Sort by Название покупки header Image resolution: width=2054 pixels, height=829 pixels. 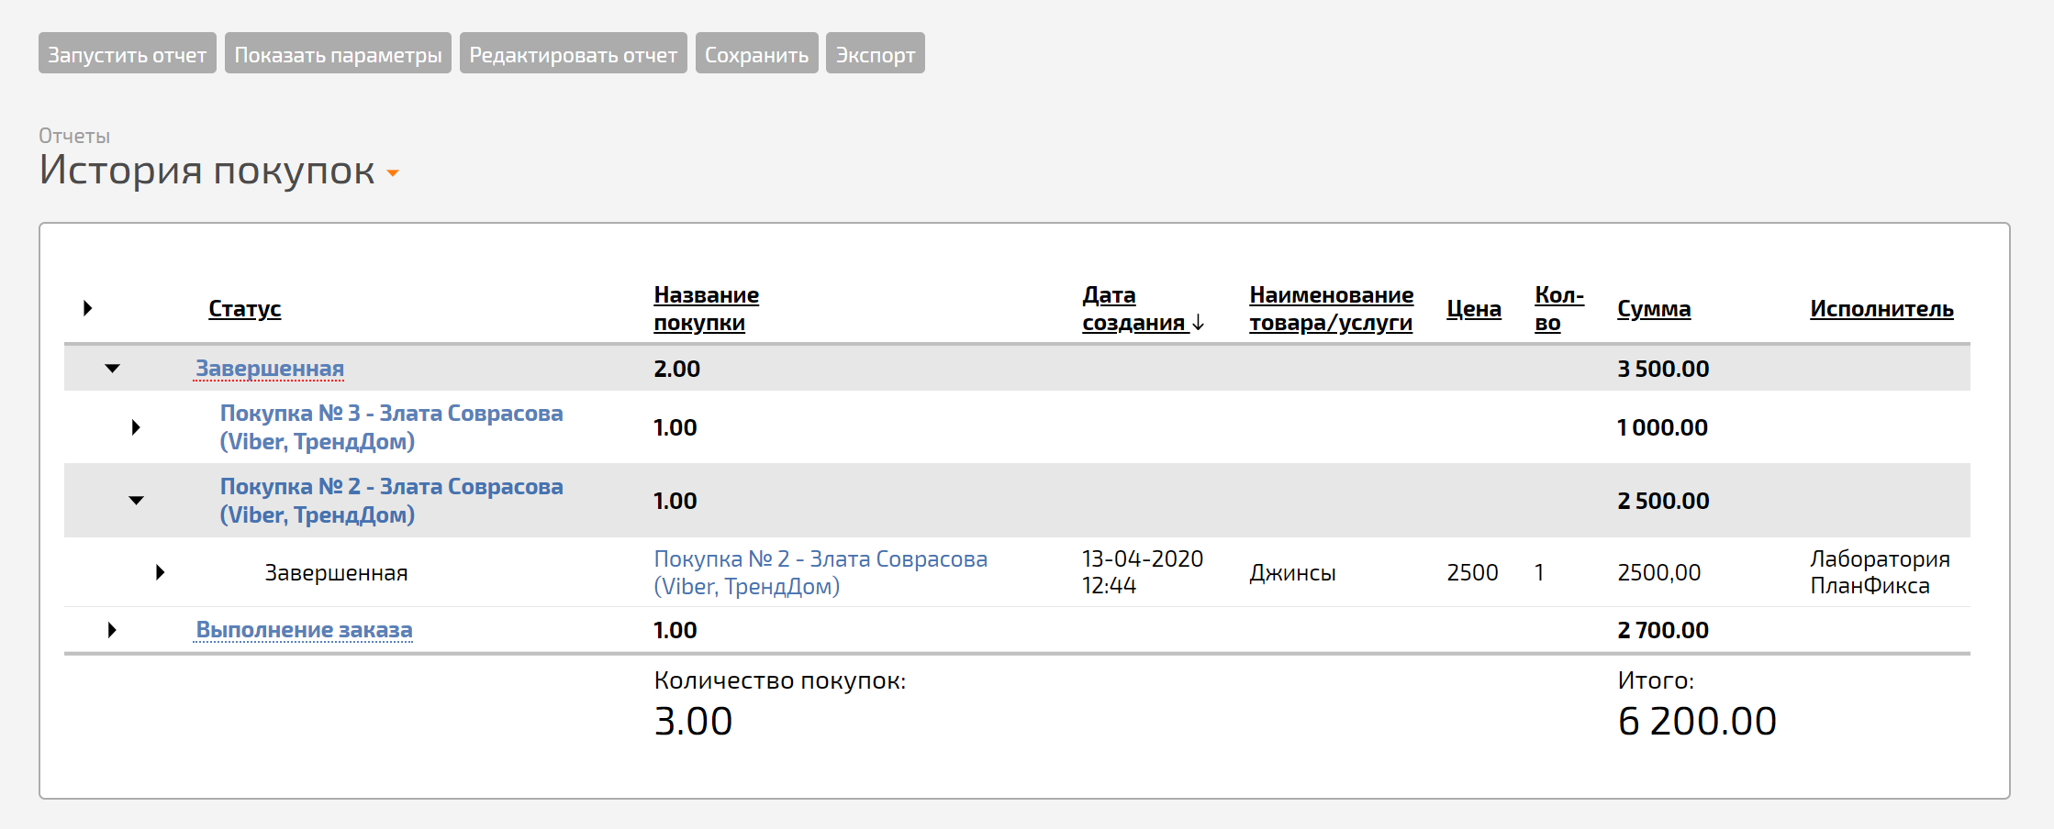[x=706, y=309]
